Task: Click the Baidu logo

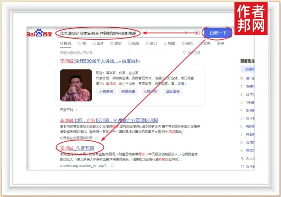Action: pyautogui.click(x=39, y=33)
